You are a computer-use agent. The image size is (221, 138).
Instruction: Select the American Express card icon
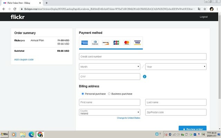(85, 43)
